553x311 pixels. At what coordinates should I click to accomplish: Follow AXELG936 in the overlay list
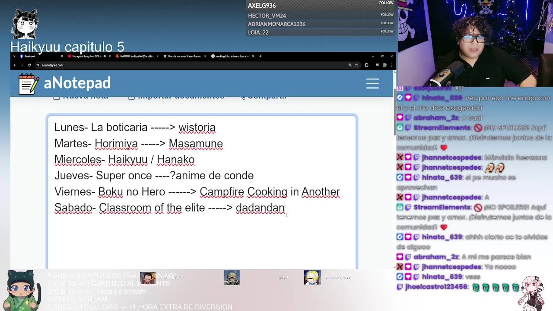coord(386,3)
